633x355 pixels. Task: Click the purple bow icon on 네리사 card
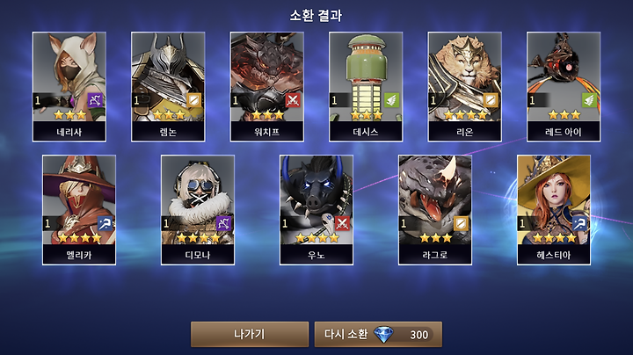(x=95, y=100)
